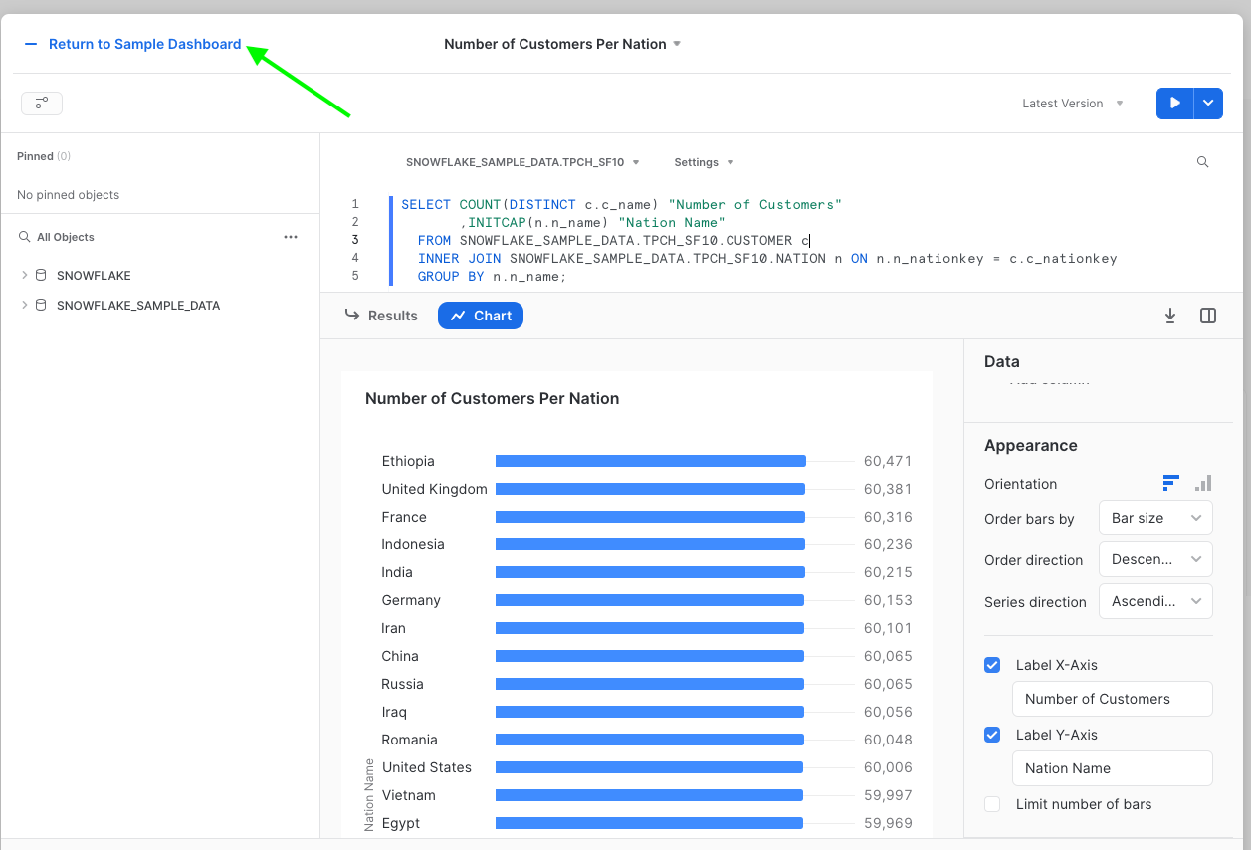Open the Series direction dropdown
This screenshot has width=1251, height=850.
(1155, 601)
